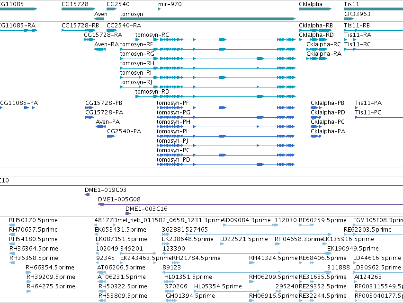Select the RH64275.5prime EST glyph

(x=28, y=291)
